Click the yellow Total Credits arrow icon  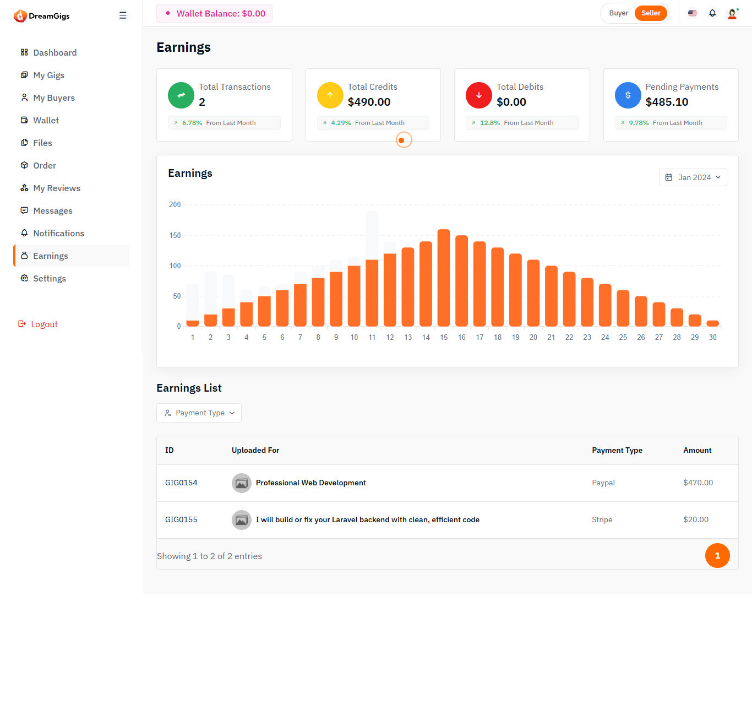point(330,95)
